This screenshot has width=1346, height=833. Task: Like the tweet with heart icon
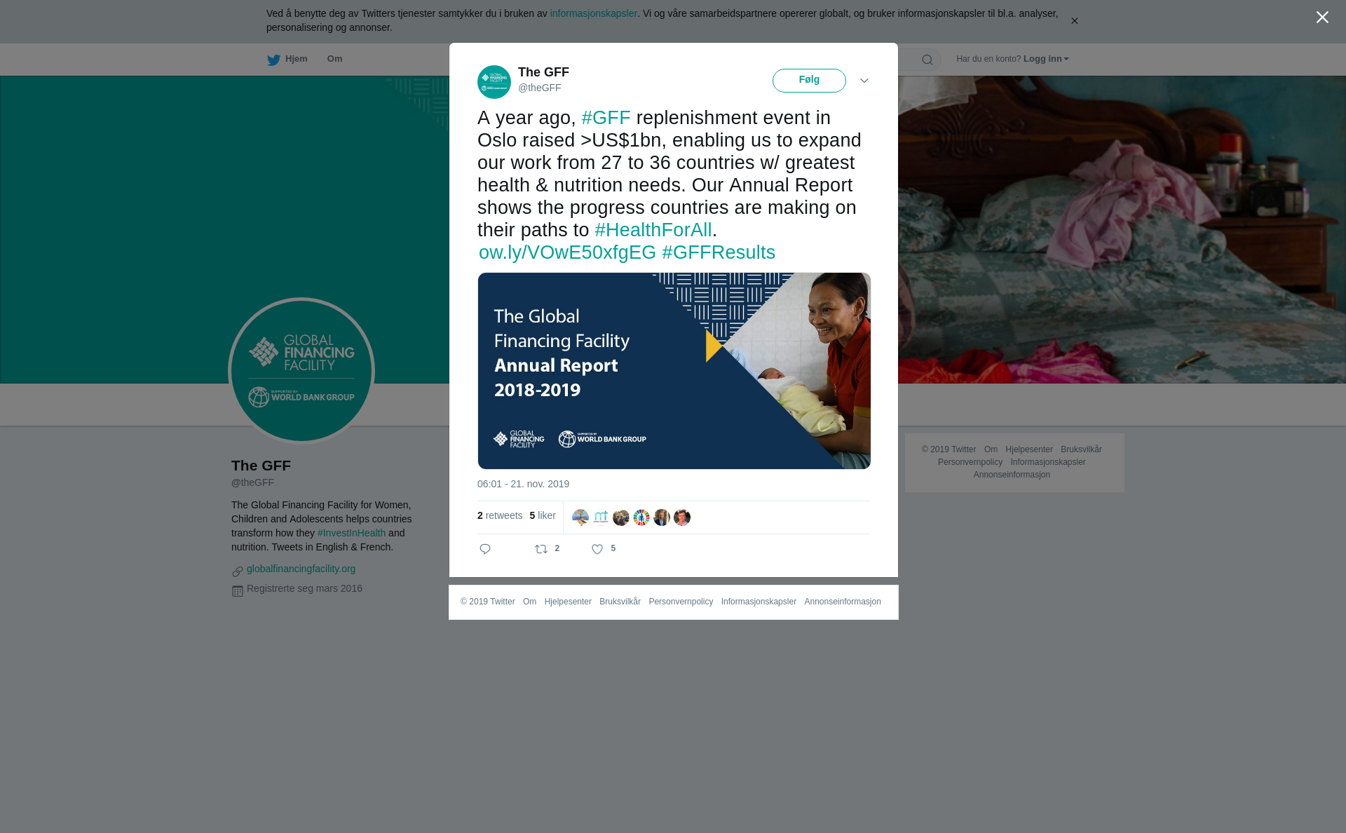pyautogui.click(x=597, y=549)
